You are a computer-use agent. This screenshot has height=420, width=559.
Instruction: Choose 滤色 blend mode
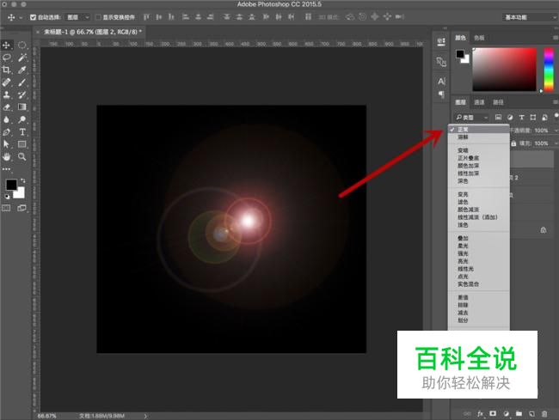click(478, 202)
